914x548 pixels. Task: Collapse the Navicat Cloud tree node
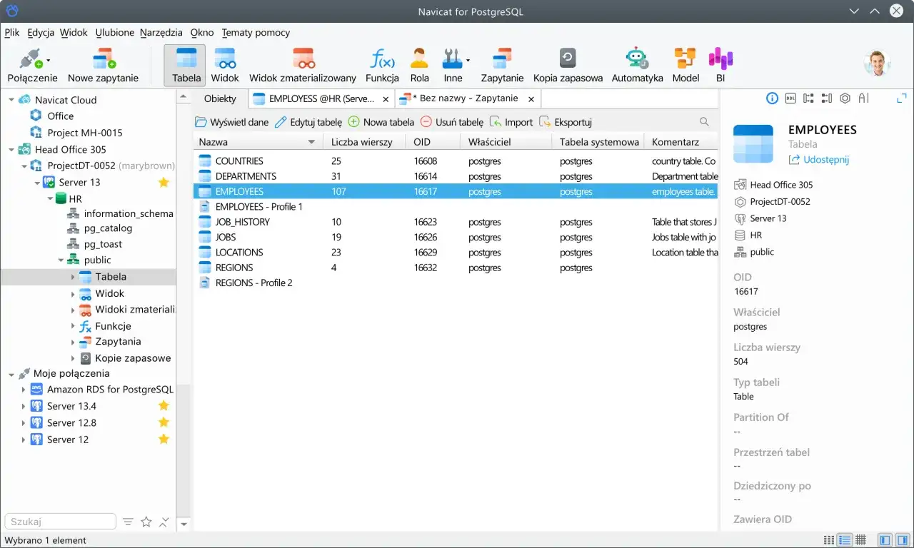(x=11, y=100)
